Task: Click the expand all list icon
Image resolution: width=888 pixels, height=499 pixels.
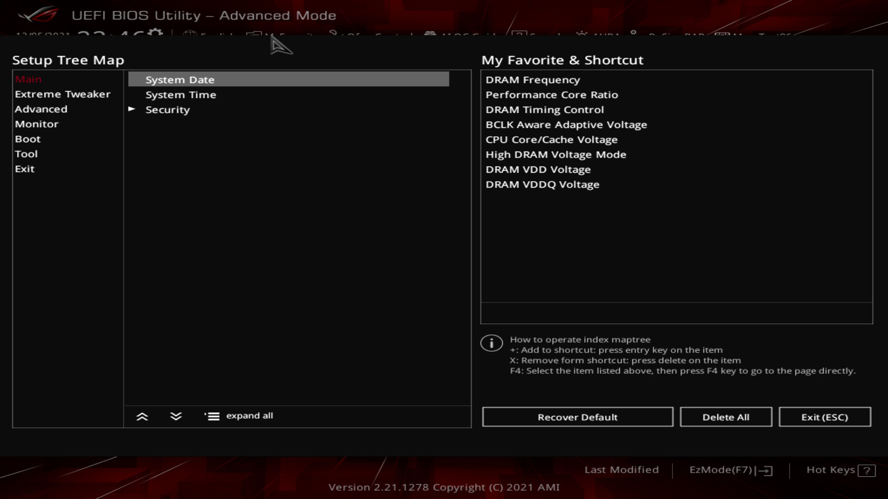Action: click(212, 416)
